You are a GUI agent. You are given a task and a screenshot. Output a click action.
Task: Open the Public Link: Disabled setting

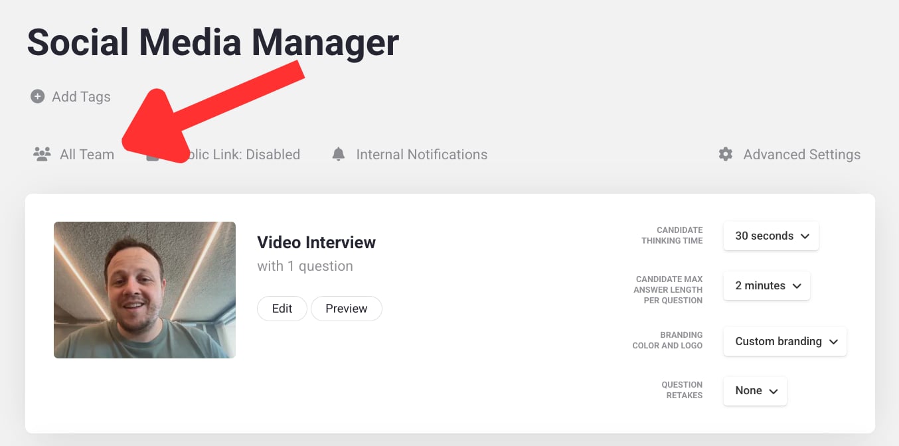click(223, 155)
